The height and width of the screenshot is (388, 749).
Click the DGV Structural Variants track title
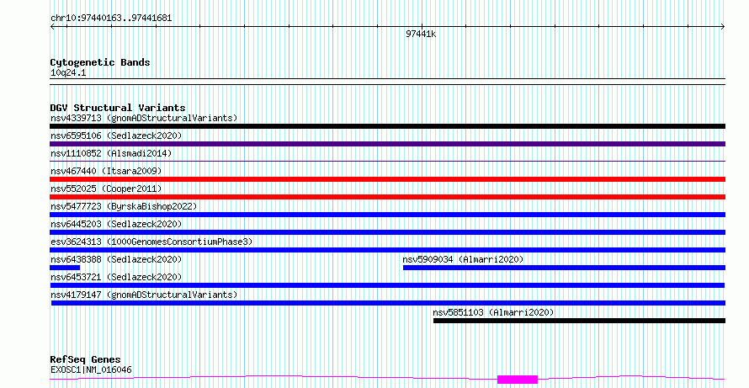pos(118,108)
